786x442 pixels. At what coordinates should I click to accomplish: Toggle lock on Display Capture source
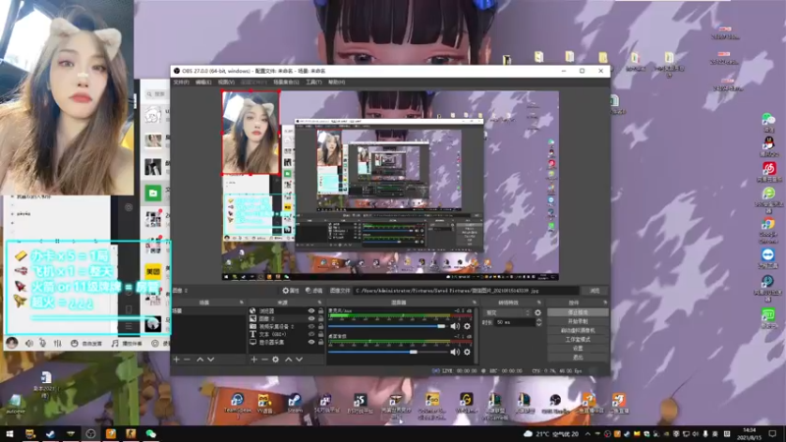click(x=321, y=342)
